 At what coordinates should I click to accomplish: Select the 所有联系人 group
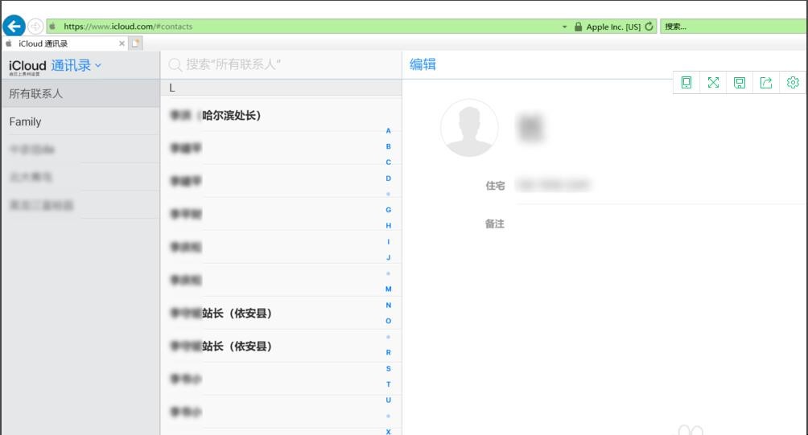(x=80, y=94)
